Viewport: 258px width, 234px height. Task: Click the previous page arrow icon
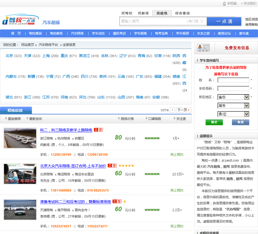[172, 110]
